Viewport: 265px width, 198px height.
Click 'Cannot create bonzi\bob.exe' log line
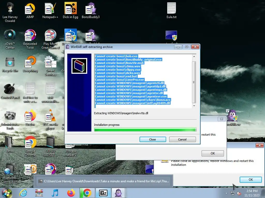(x=116, y=56)
